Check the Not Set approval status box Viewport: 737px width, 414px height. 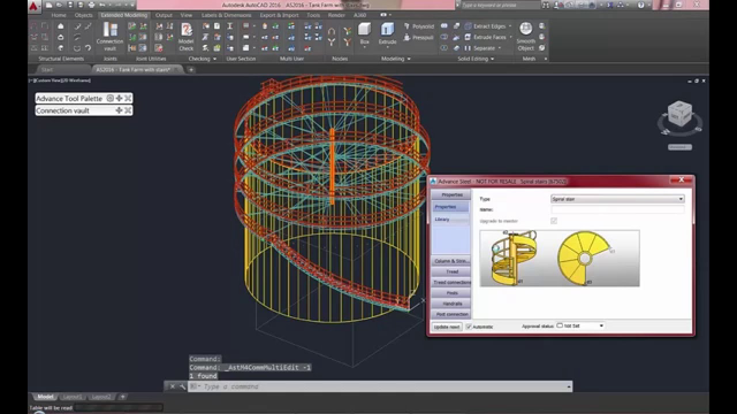point(559,325)
